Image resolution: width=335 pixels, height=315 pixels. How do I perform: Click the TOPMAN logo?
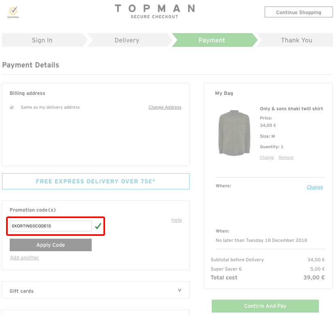click(155, 8)
